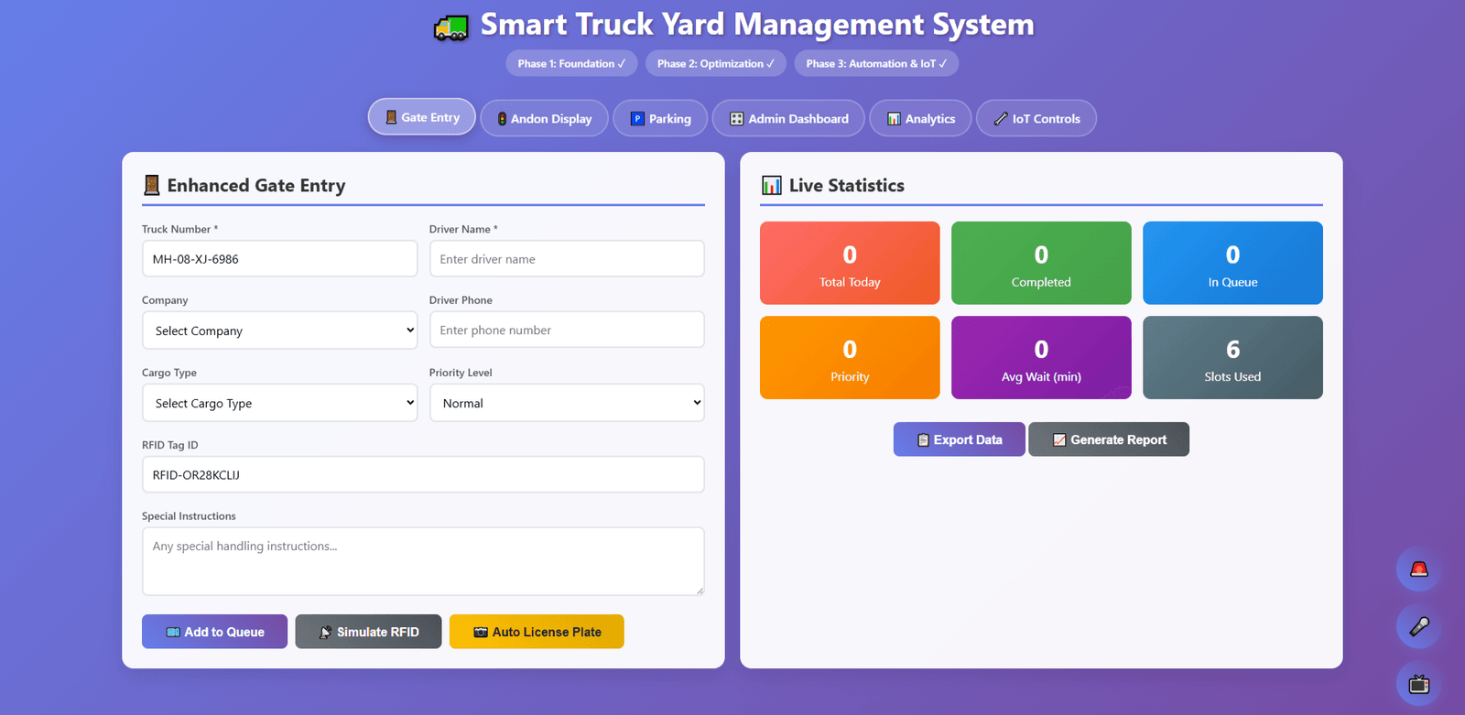Click the Special Instructions label
This screenshot has width=1465, height=715.
pyautogui.click(x=189, y=516)
